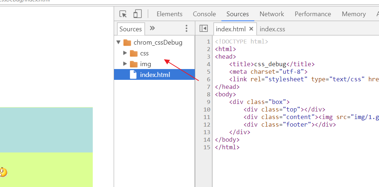Screen dimensions: 379x187
Task: Switch to the Performance tab
Action: [x=313, y=14]
